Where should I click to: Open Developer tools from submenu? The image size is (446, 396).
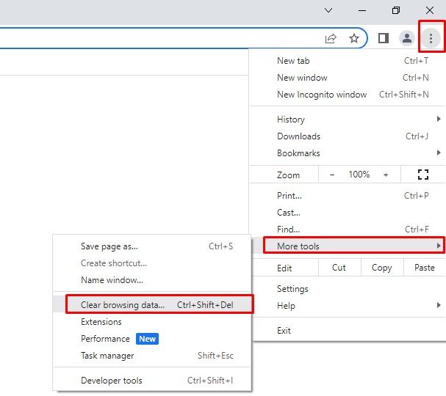pos(152,381)
